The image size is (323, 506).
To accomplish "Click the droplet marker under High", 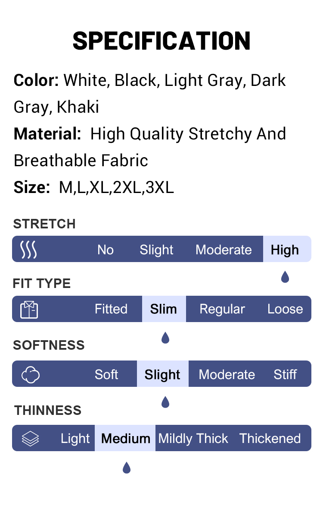I will 285,277.
